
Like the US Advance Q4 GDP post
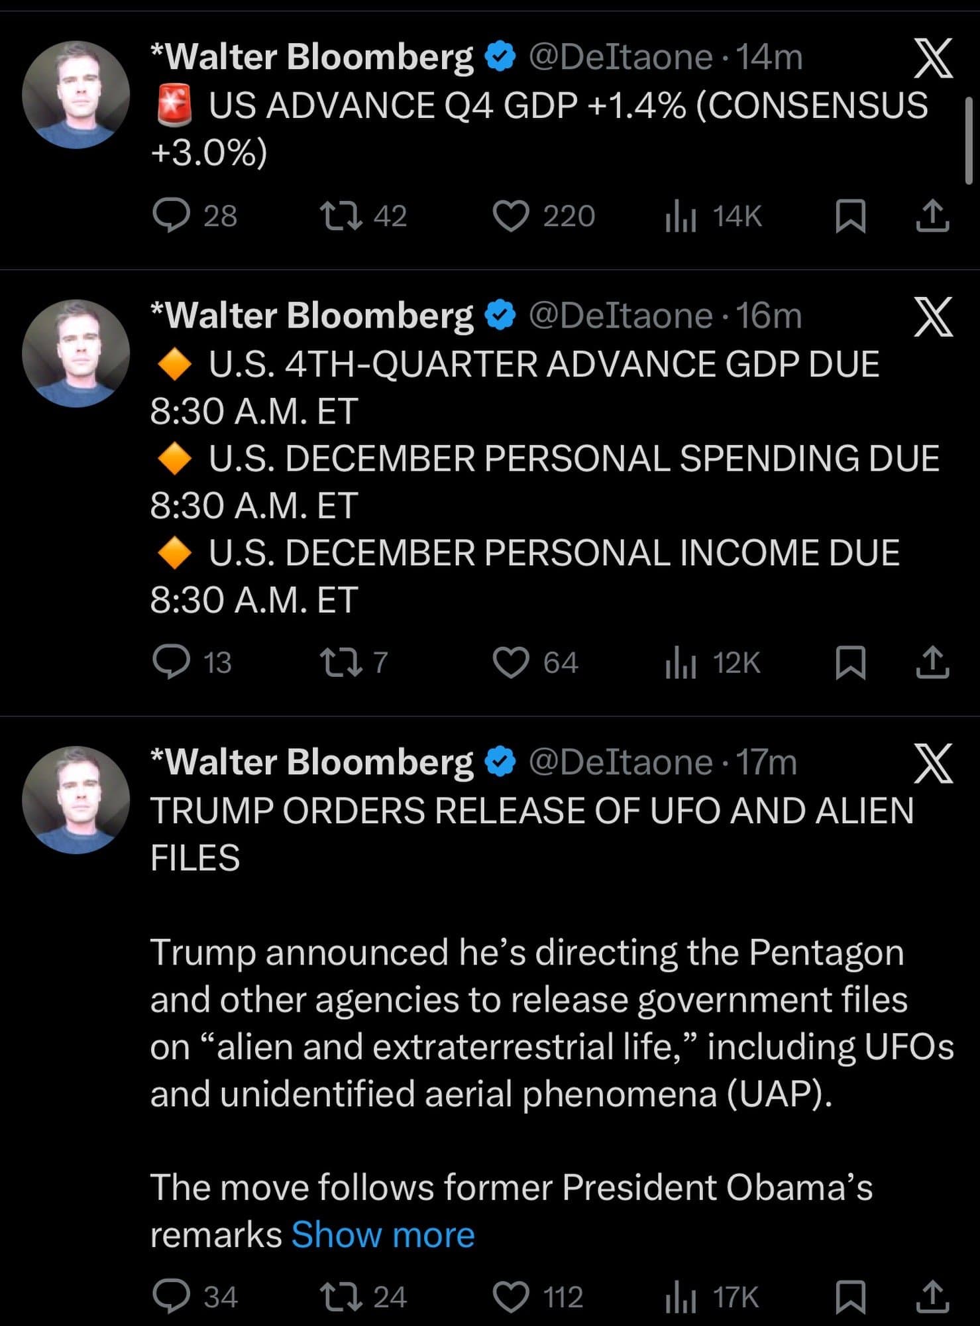point(511,216)
